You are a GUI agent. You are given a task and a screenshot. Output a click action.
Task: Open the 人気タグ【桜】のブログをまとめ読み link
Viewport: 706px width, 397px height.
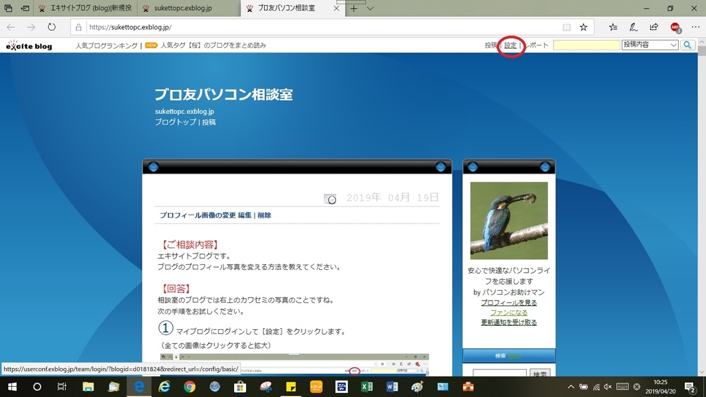pos(214,45)
